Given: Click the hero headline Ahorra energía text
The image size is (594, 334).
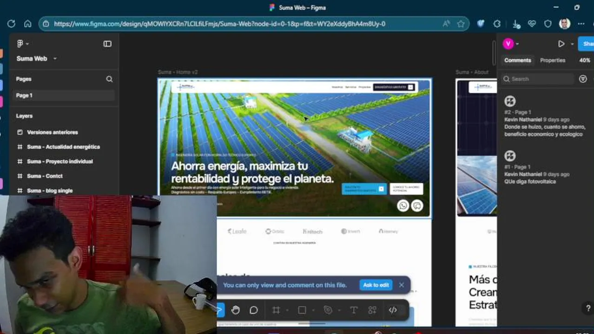Looking at the screenshot, I should 252,172.
